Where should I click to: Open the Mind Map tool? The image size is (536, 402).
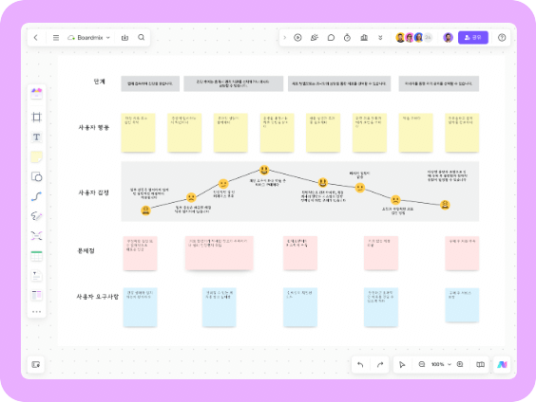[x=36, y=236]
